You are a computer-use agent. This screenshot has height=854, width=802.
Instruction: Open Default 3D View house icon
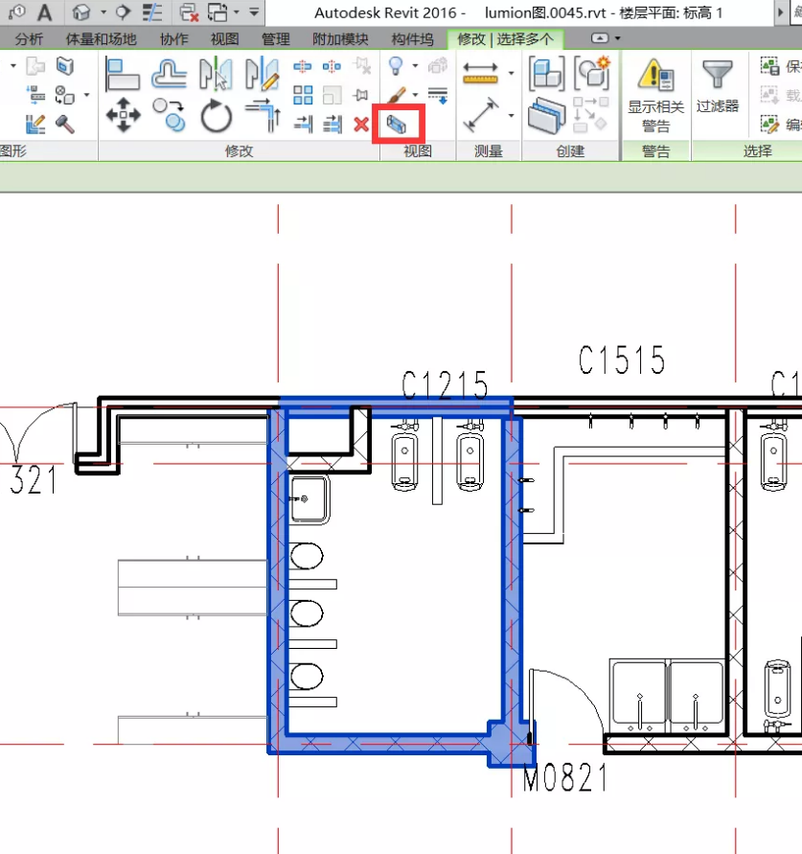click(x=81, y=12)
